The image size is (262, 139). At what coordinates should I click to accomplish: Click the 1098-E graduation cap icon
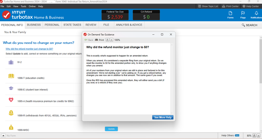(x=11, y=88)
